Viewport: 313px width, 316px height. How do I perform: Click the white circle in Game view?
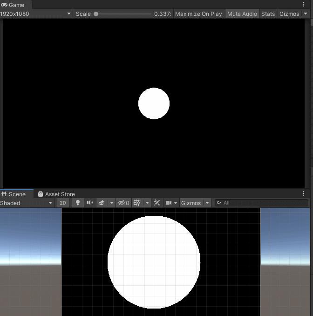[154, 103]
